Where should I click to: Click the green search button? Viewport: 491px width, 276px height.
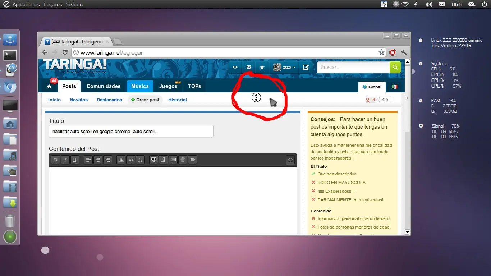pos(395,67)
